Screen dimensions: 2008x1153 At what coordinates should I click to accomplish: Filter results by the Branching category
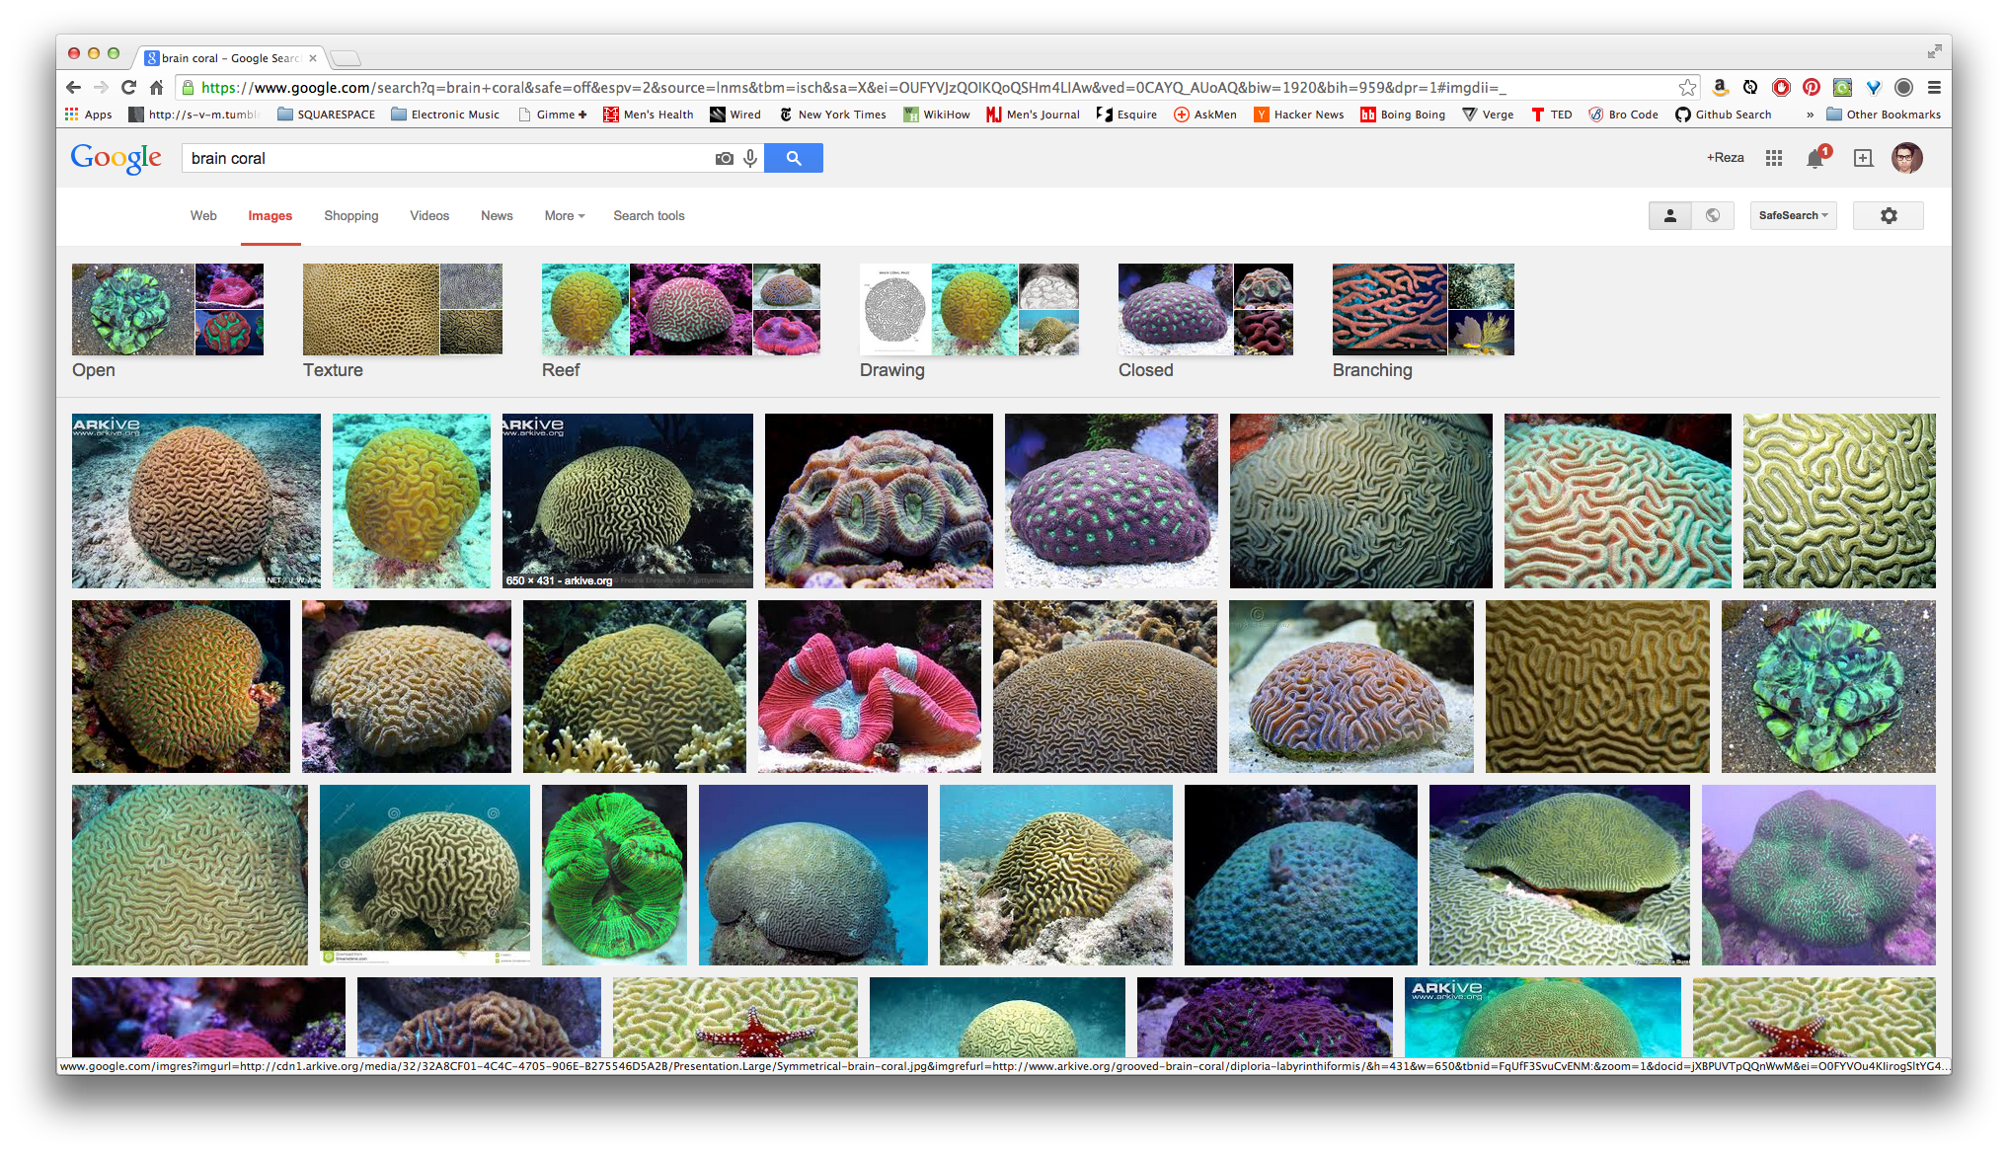point(1424,321)
